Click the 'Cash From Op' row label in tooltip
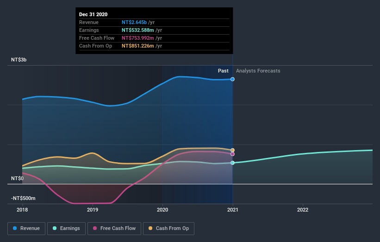 pyautogui.click(x=95, y=46)
